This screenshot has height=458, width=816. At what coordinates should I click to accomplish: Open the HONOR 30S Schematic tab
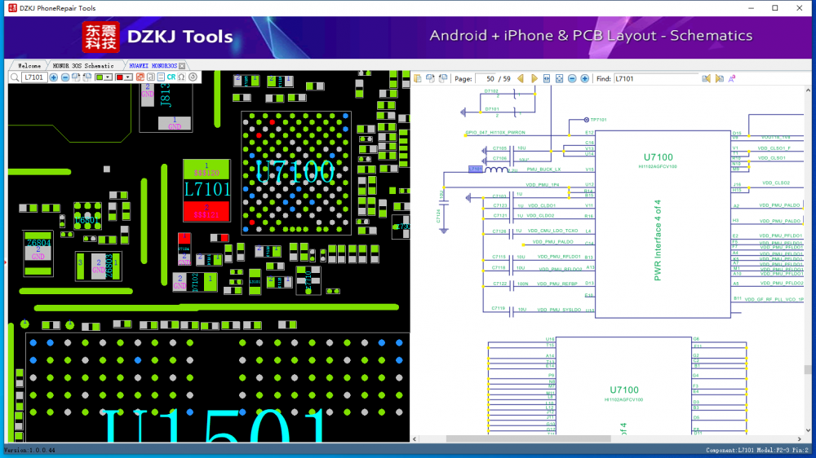click(83, 65)
